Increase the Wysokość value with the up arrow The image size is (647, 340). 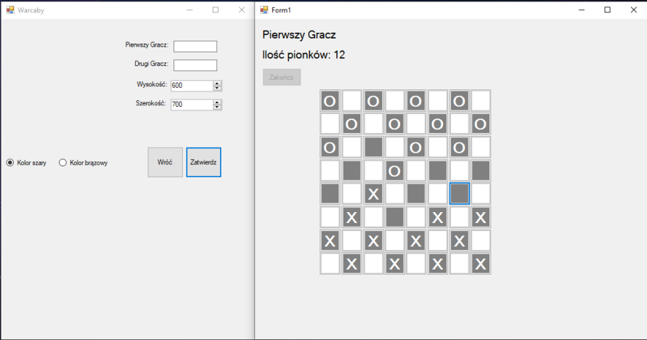pos(217,83)
